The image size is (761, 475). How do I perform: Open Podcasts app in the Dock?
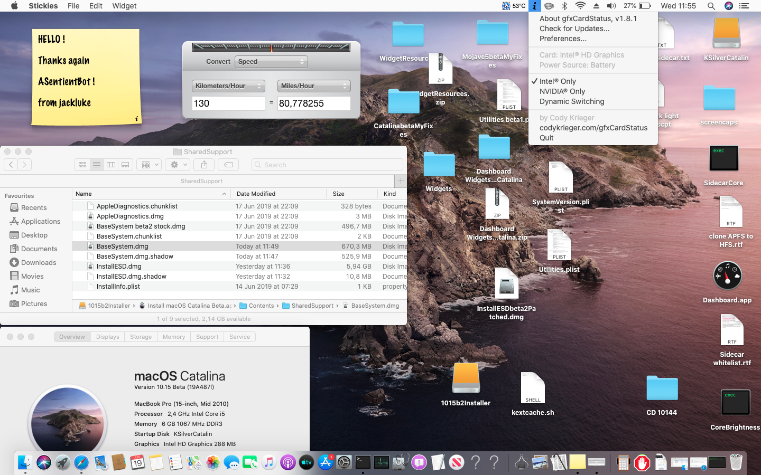(287, 463)
